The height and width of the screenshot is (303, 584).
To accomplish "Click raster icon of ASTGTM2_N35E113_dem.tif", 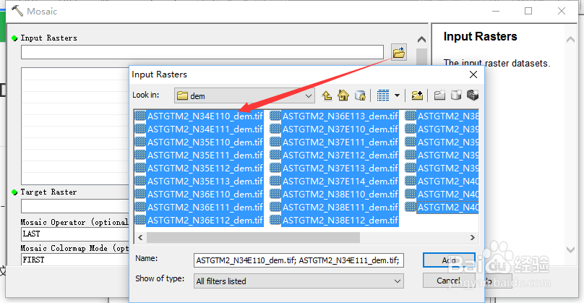I will [140, 181].
